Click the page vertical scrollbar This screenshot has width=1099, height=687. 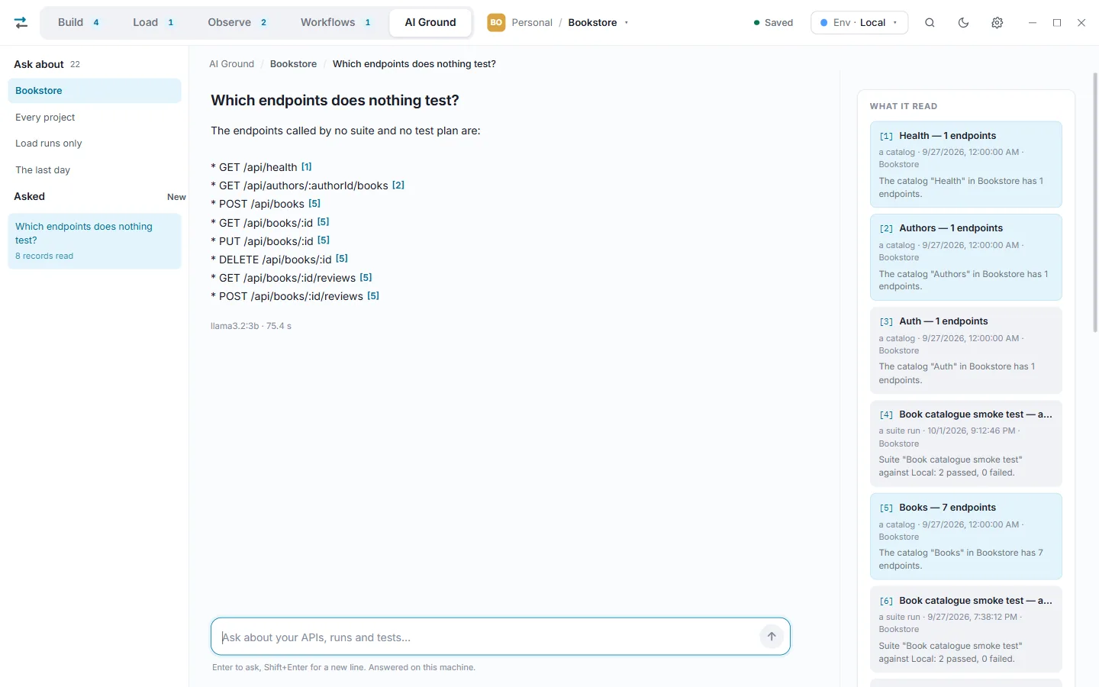tap(1095, 202)
